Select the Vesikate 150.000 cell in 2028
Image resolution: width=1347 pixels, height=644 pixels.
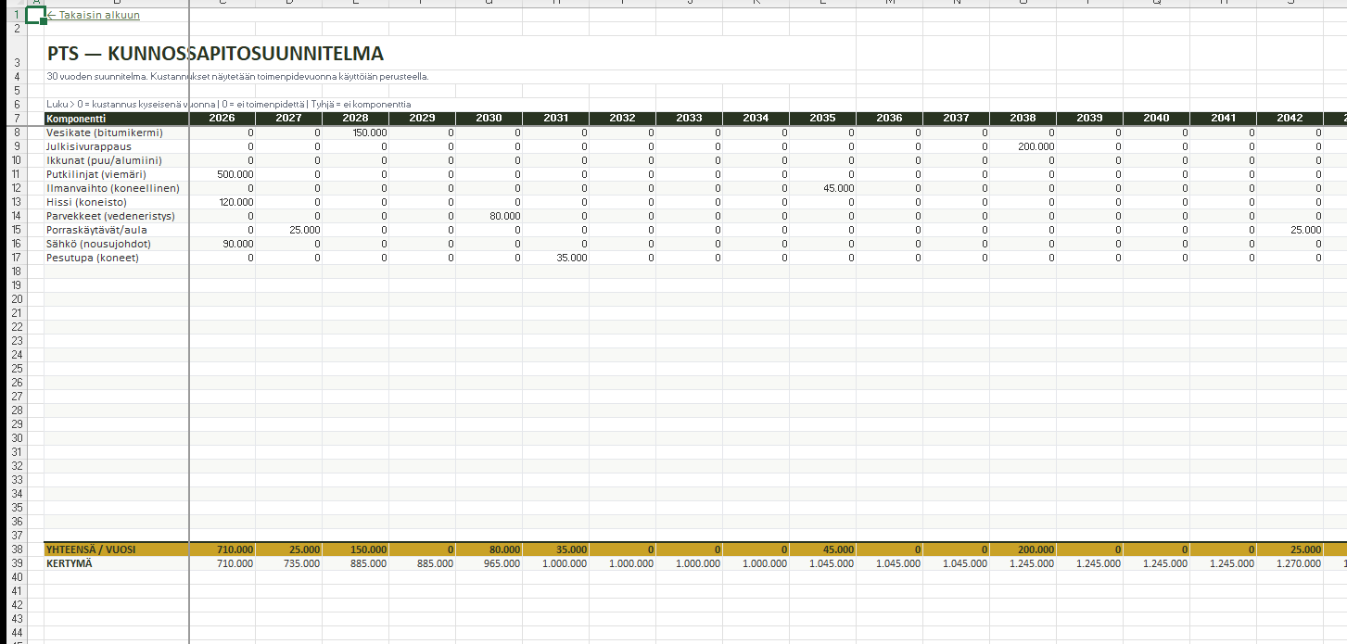[355, 133]
